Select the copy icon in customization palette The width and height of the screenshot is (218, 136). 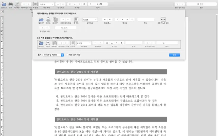[55, 20]
